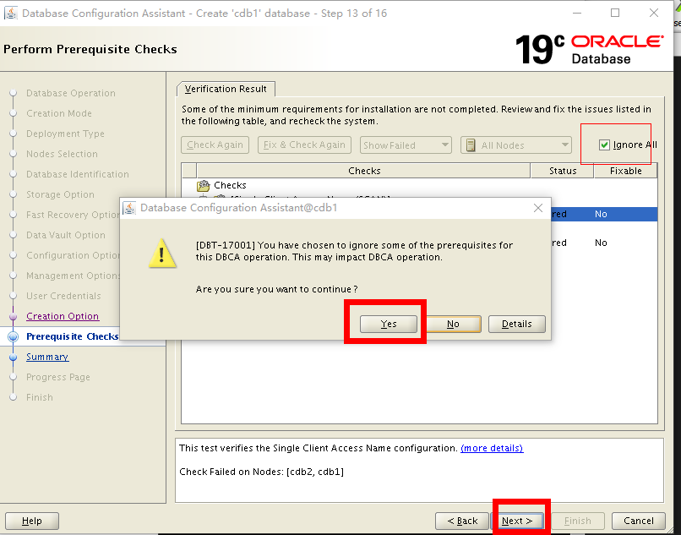Maximize the DBCA main window
This screenshot has width=681, height=535.
(x=615, y=13)
